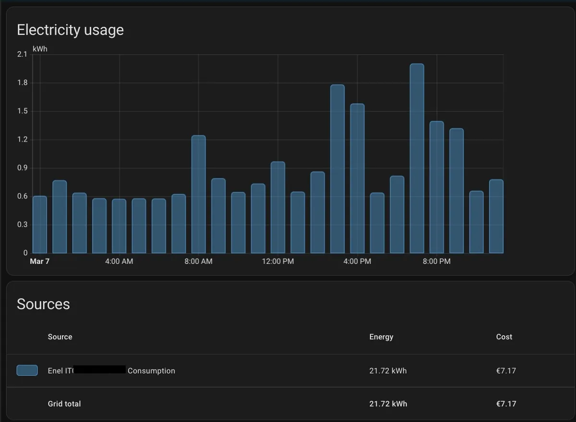Viewport: 576px width, 422px height.
Task: Click the Sources card heading
Action: [x=43, y=304]
